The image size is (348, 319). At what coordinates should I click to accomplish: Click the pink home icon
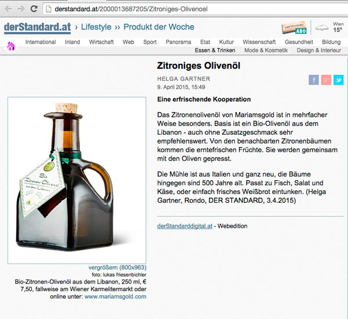point(10,46)
